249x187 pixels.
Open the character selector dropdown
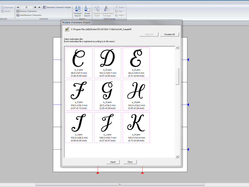tap(35, 7)
